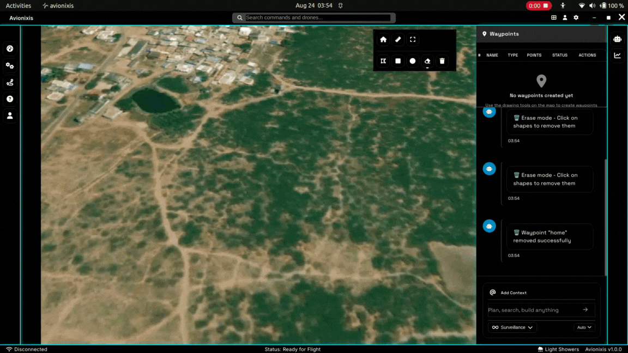Open the help question mark icon
Image resolution: width=628 pixels, height=353 pixels.
pyautogui.click(x=10, y=99)
